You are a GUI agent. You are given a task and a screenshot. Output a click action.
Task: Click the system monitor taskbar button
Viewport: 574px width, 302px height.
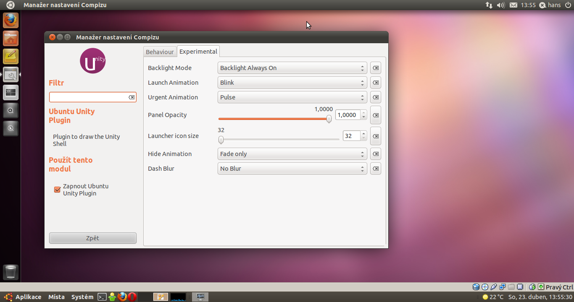(200, 297)
